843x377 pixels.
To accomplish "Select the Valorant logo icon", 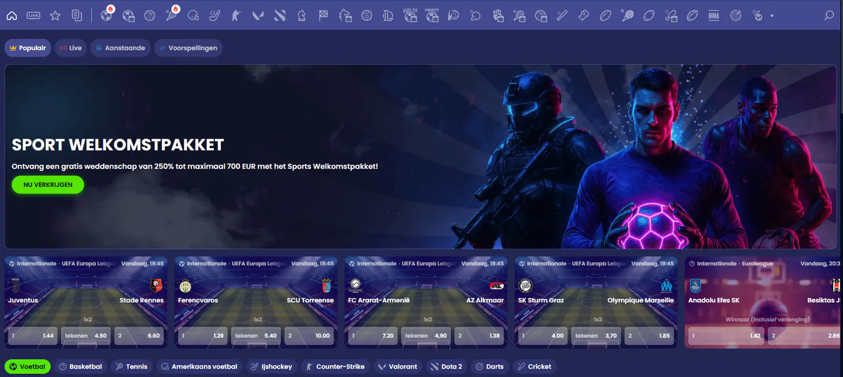I will (x=258, y=16).
